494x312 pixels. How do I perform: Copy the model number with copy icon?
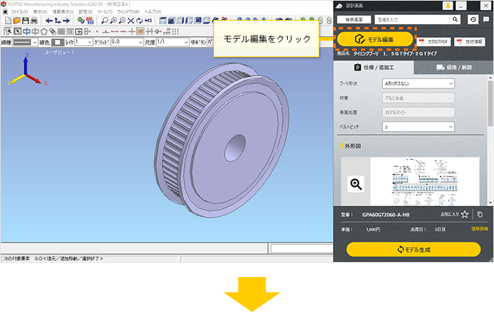tap(480, 214)
